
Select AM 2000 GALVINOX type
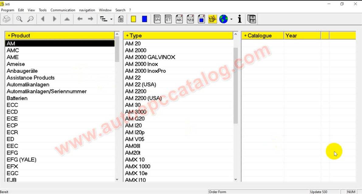tap(178, 57)
